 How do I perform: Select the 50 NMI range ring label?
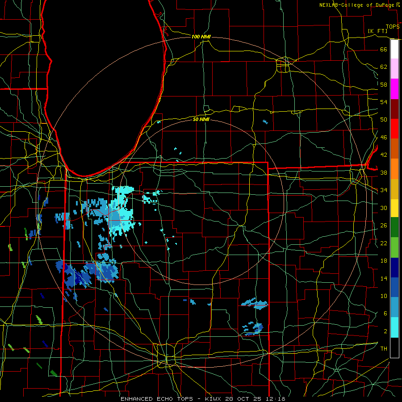pos(201,119)
